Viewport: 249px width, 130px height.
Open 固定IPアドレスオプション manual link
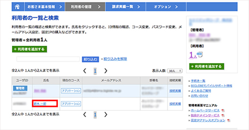[x=208, y=120]
